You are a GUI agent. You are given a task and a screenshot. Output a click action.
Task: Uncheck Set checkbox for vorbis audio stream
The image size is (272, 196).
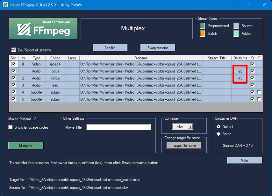point(13,78)
